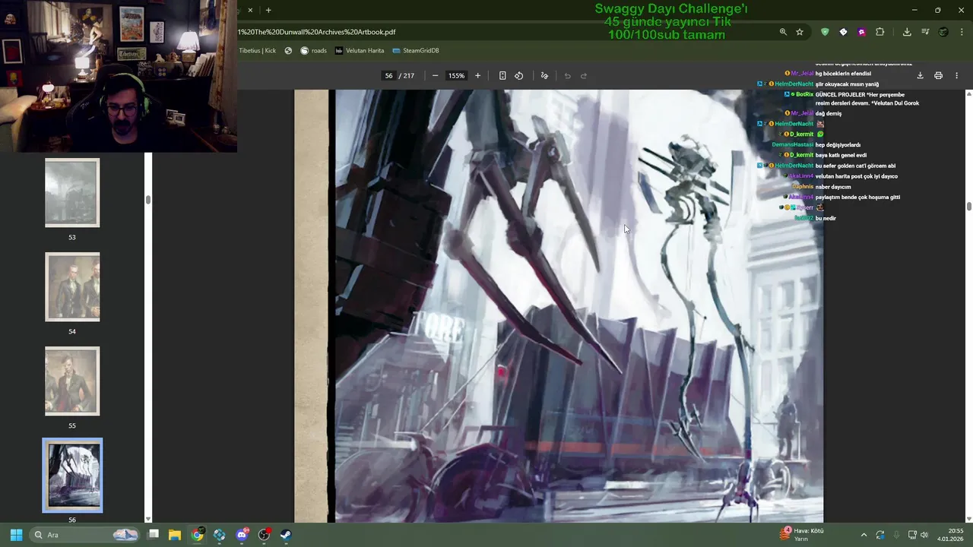Open a new browser tab
Image resolution: width=973 pixels, height=547 pixels.
268,10
